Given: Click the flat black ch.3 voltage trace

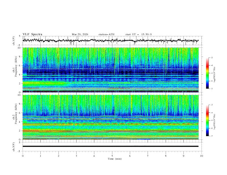Looking at the screenshot, I should point(110,146).
